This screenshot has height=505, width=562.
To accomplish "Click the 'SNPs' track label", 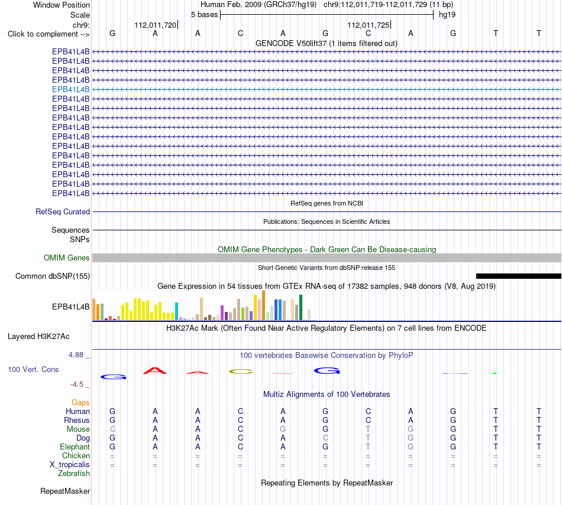I will tap(80, 239).
